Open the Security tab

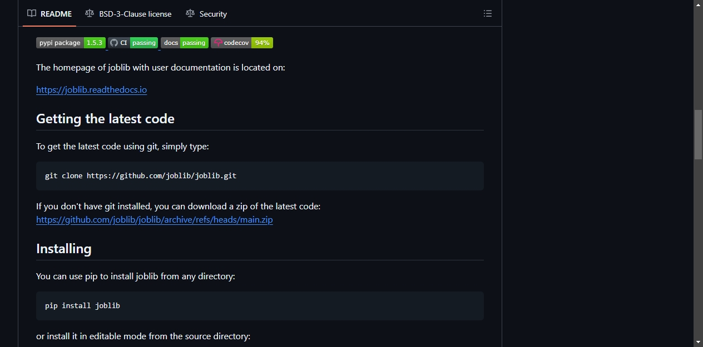pyautogui.click(x=206, y=14)
